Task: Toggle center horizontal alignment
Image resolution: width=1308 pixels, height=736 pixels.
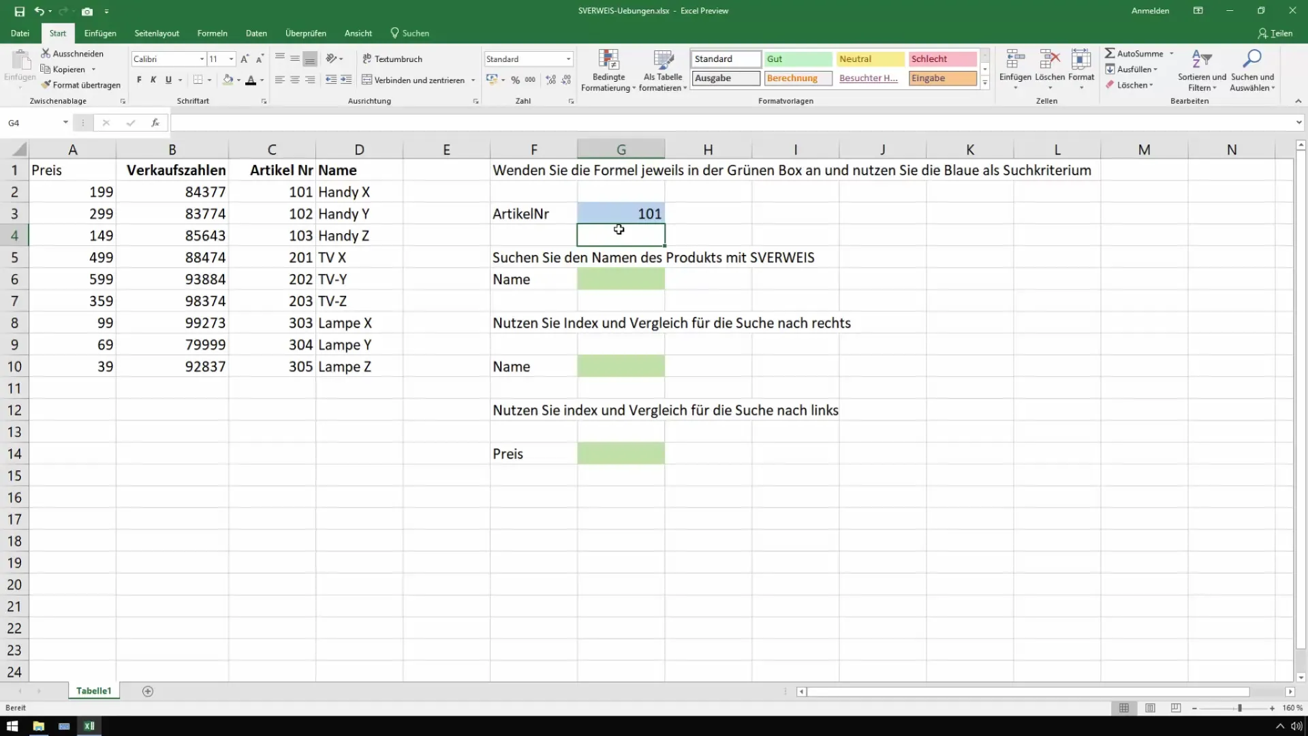Action: coord(294,80)
